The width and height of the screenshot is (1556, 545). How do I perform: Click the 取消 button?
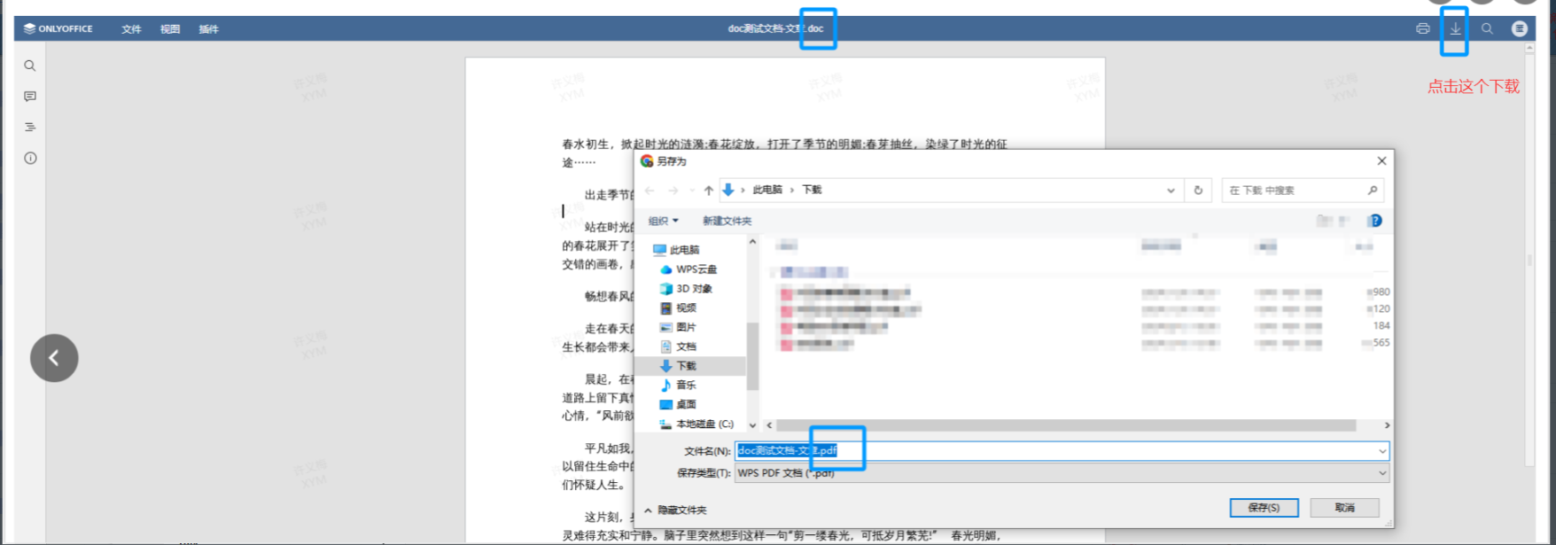1345,508
